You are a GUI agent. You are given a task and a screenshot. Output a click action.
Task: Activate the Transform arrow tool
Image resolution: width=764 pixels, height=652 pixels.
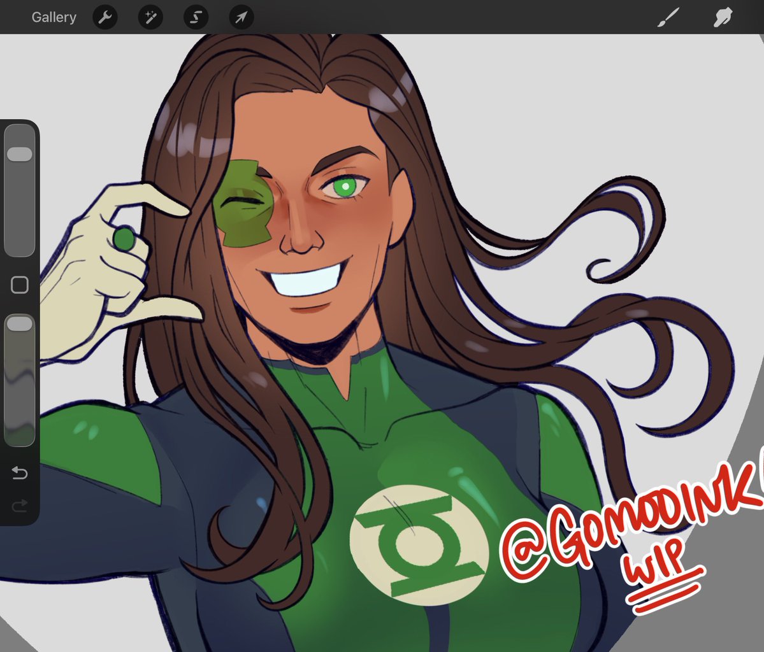[241, 18]
